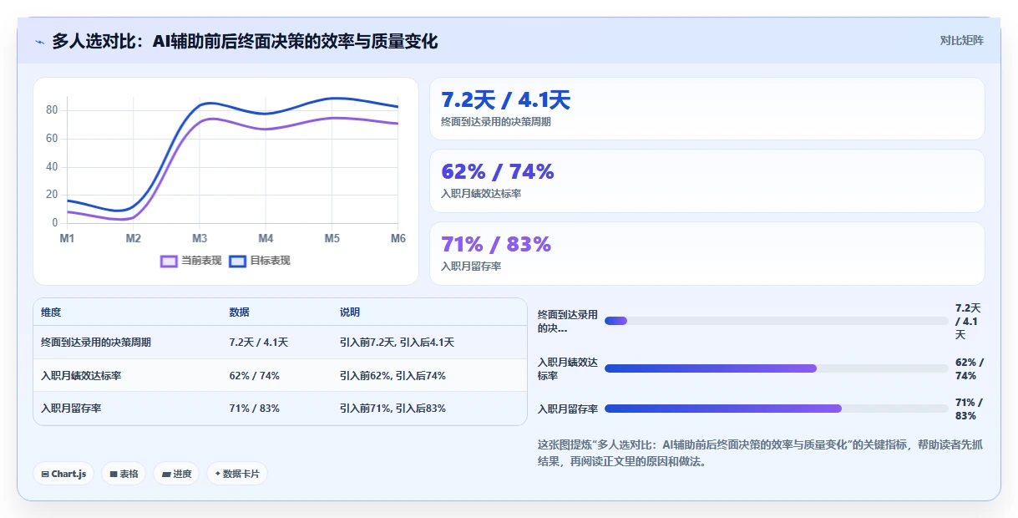This screenshot has height=518, width=1018.
Task: Click the 入职月留存率 progress bar
Action: 777,409
